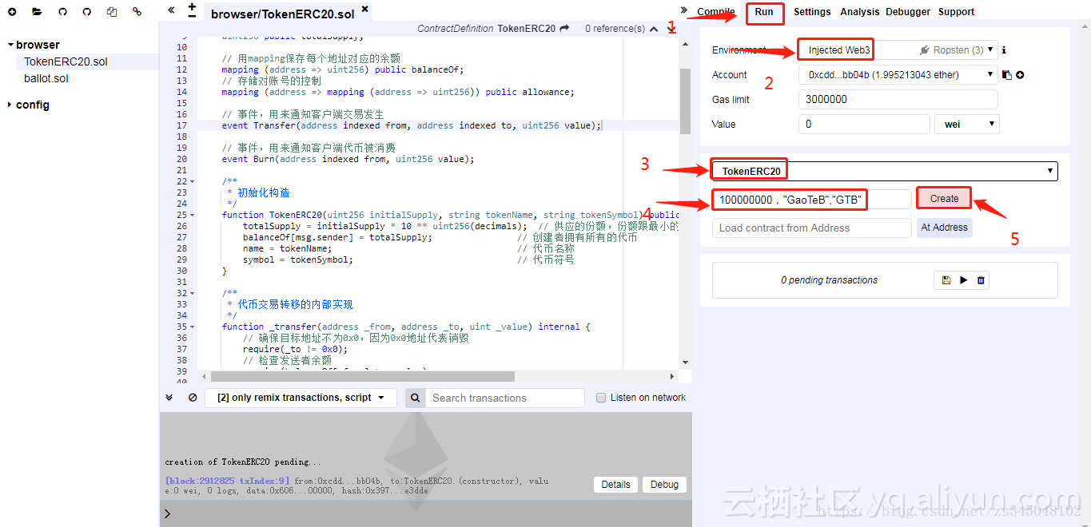Open a local file with the folder icon

[37, 12]
